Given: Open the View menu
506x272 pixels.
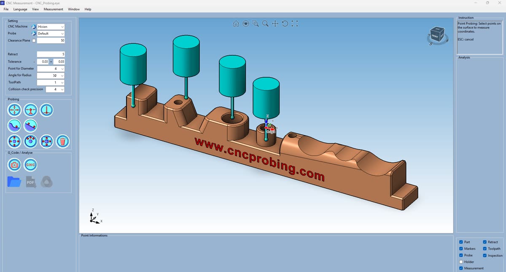Looking at the screenshot, I should pyautogui.click(x=35, y=9).
